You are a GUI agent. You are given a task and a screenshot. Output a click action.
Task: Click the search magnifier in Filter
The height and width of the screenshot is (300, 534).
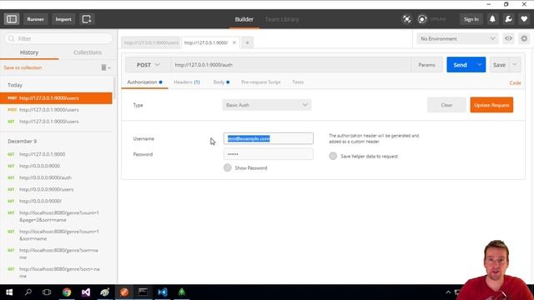click(x=11, y=38)
